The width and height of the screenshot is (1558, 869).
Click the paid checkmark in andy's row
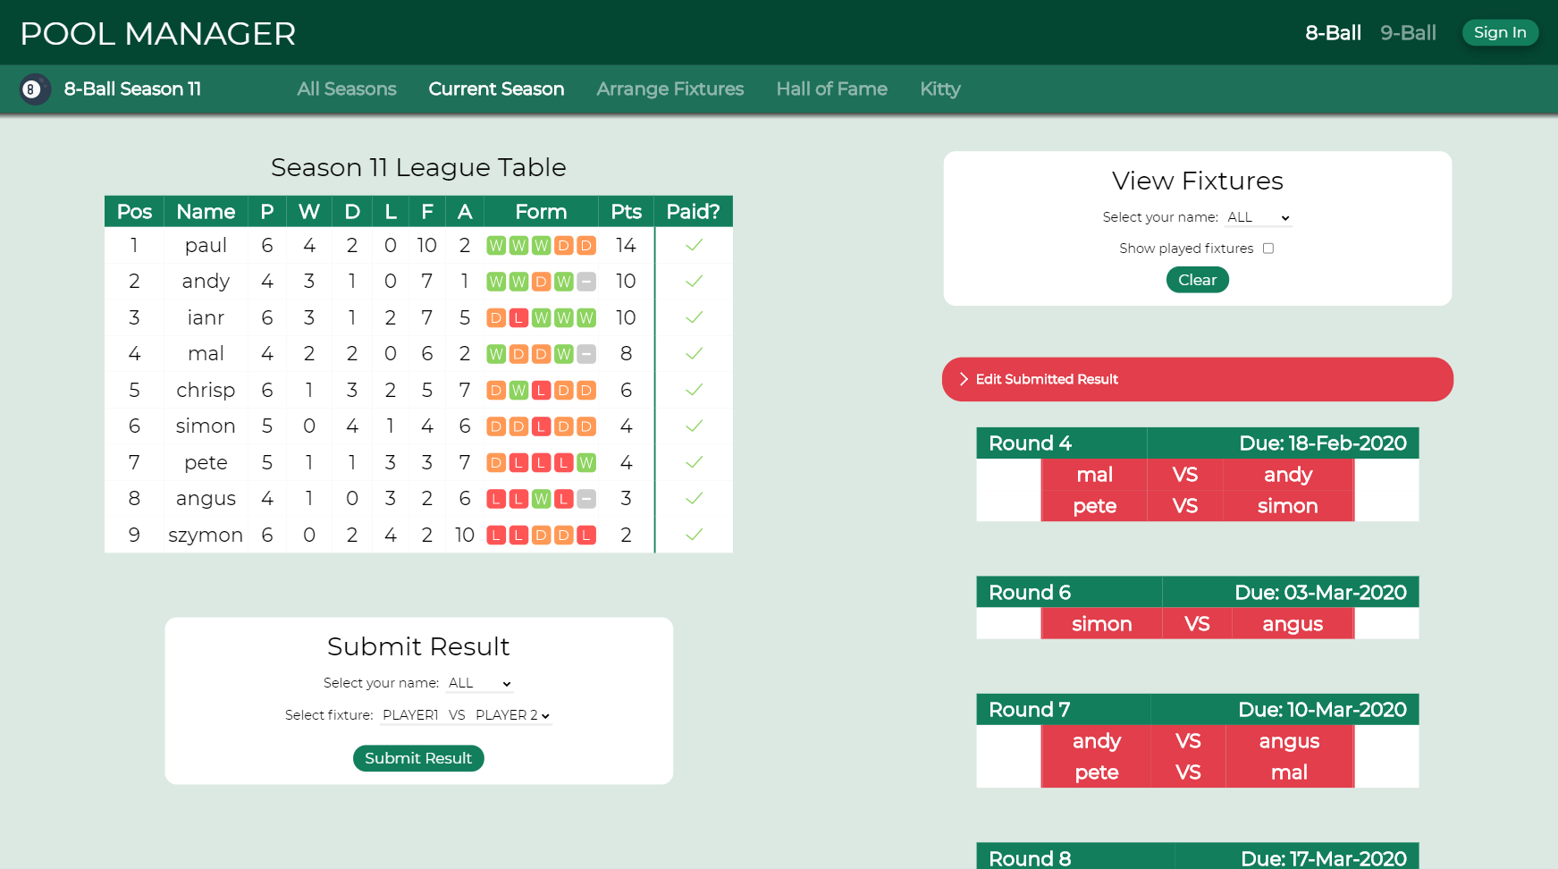694,281
